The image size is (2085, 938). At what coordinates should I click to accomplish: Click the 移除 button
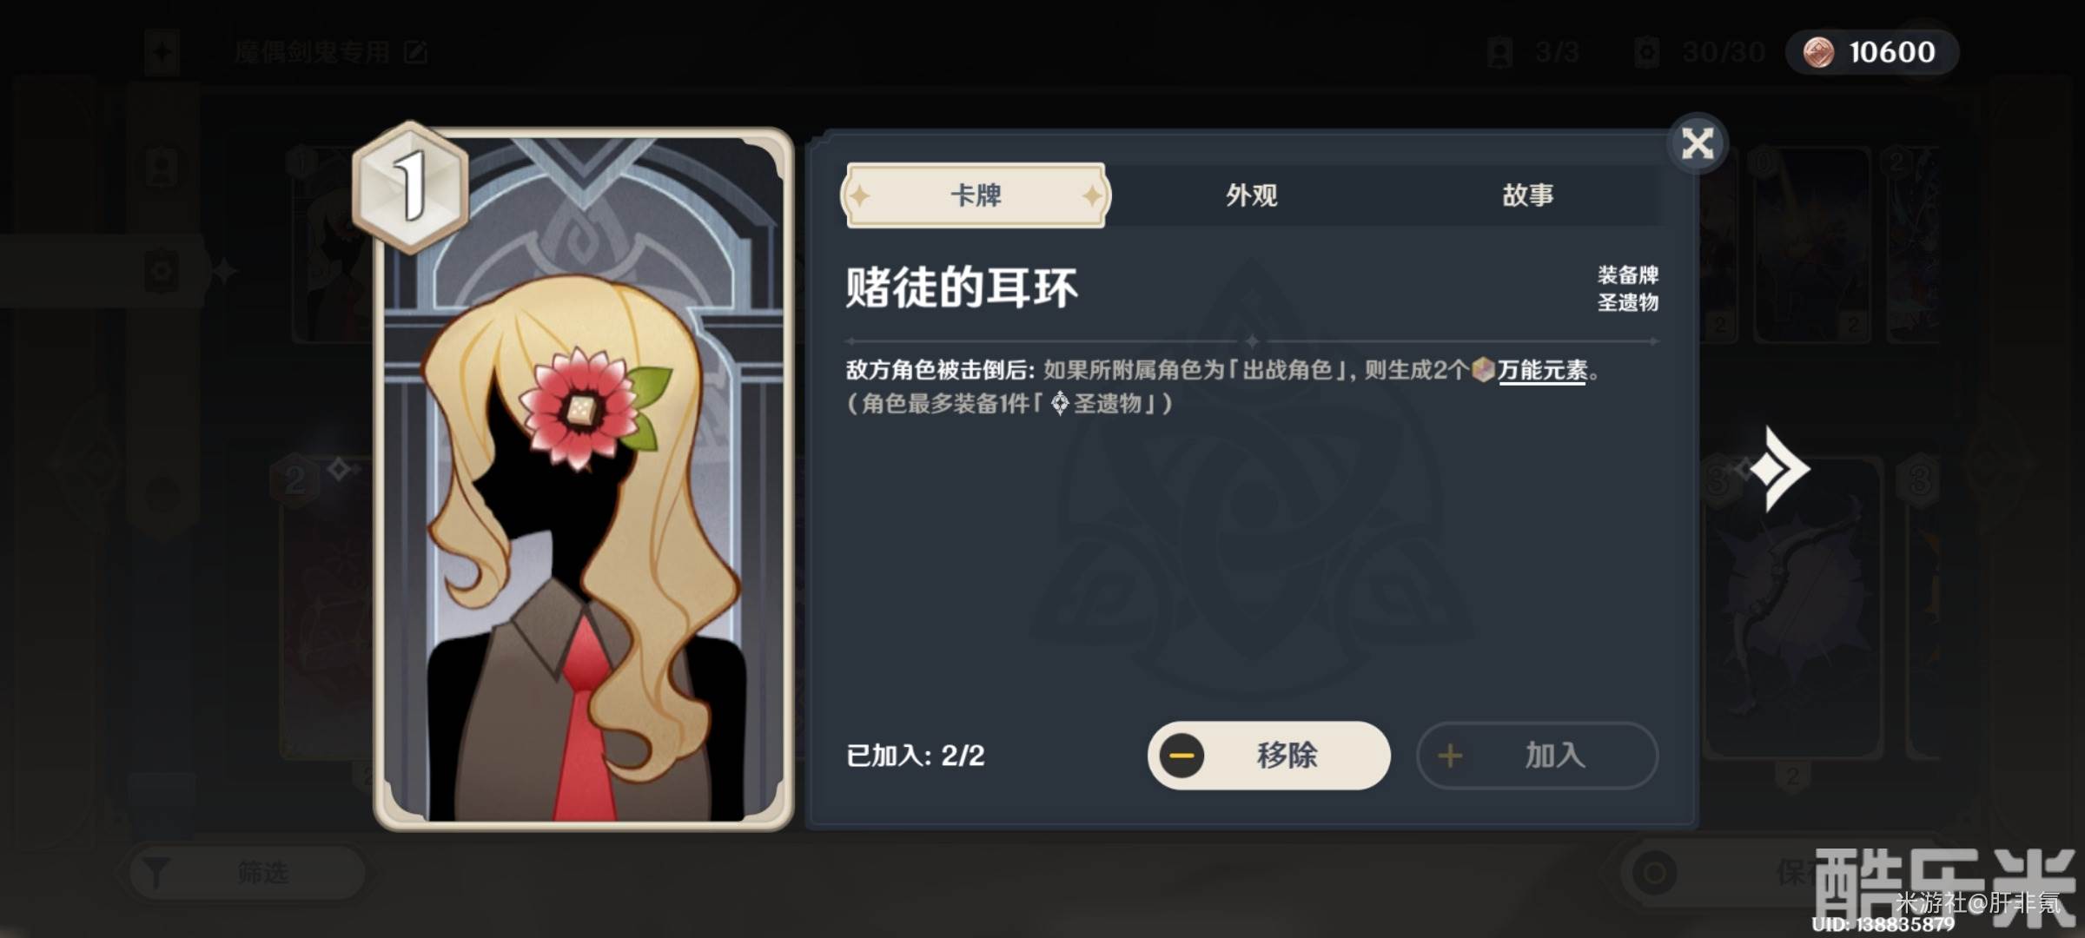1268,755
